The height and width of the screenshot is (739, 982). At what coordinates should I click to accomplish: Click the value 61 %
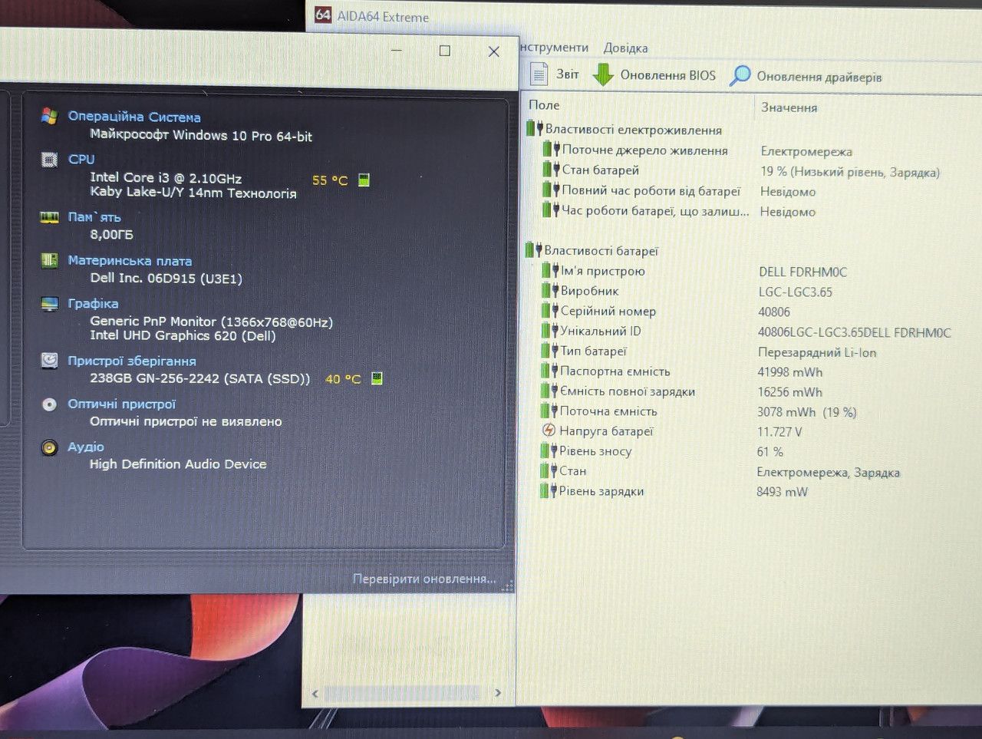point(770,451)
